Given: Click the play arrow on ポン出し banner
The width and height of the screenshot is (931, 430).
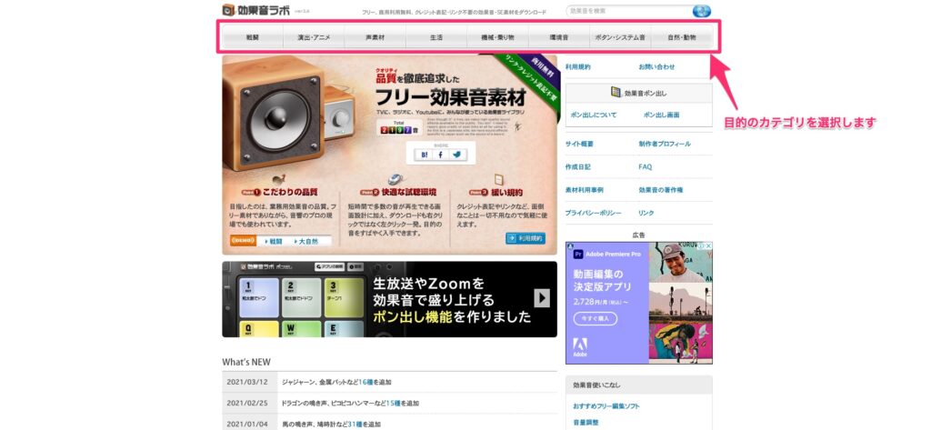Looking at the screenshot, I should click(542, 297).
